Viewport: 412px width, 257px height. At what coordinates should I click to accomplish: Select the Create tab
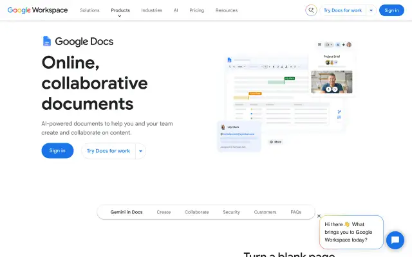coord(164,212)
